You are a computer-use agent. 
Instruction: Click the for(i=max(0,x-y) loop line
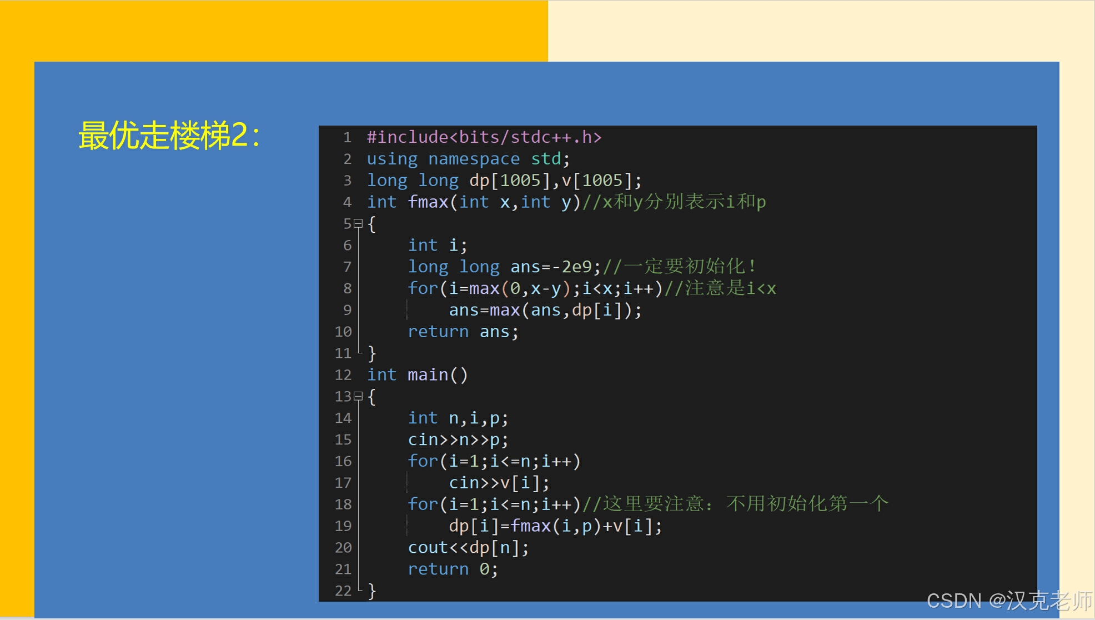point(535,288)
